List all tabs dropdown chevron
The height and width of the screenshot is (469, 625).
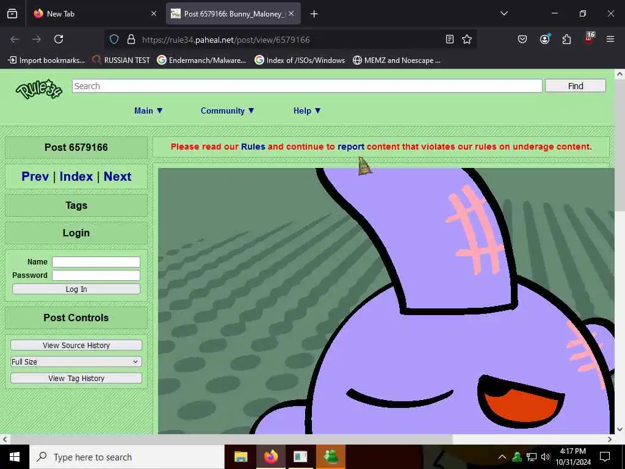[504, 13]
